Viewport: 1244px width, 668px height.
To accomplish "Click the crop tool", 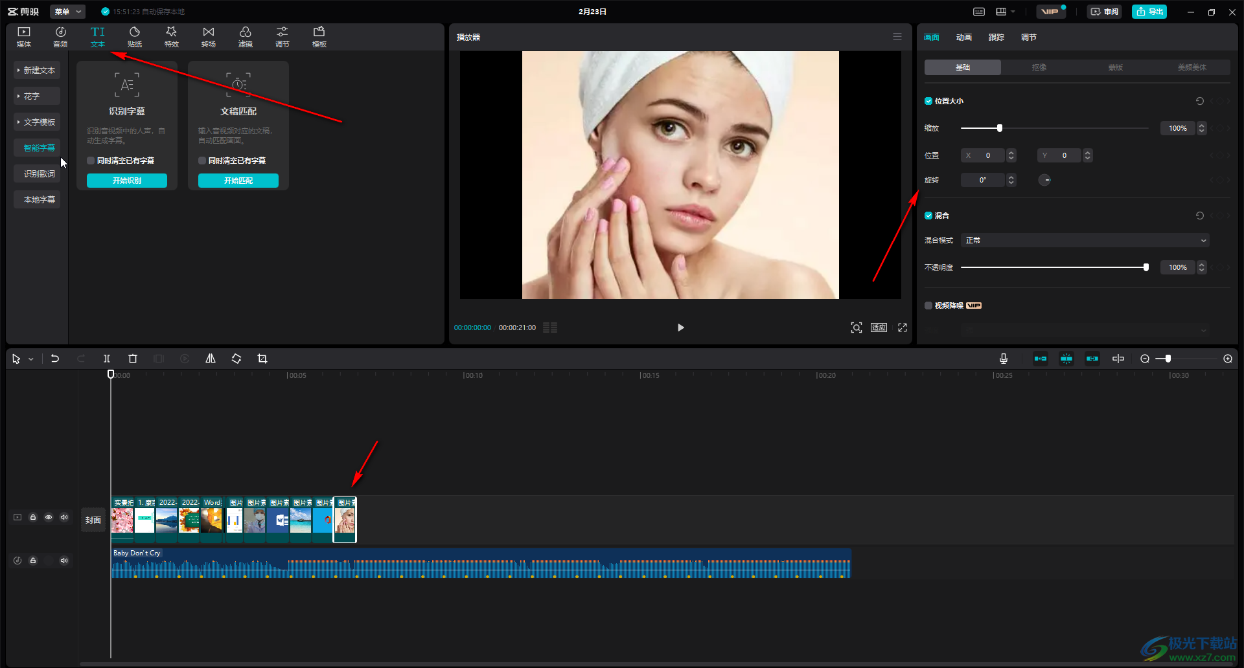I will point(262,359).
